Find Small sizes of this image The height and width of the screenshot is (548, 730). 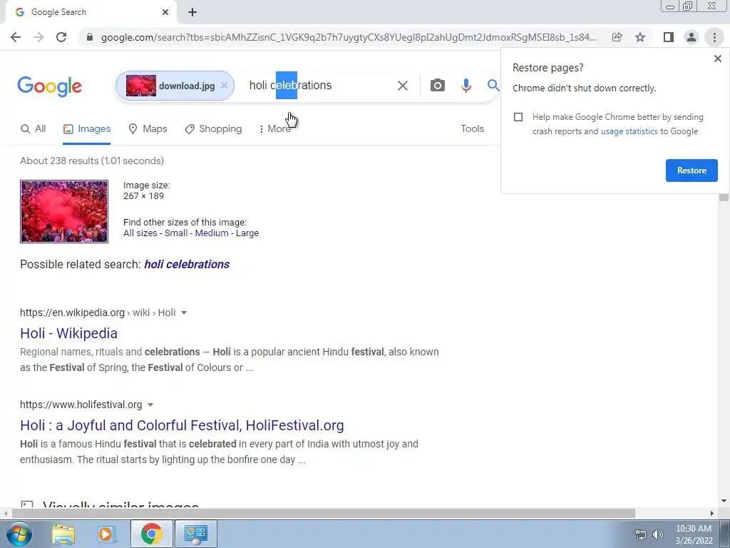coord(176,233)
